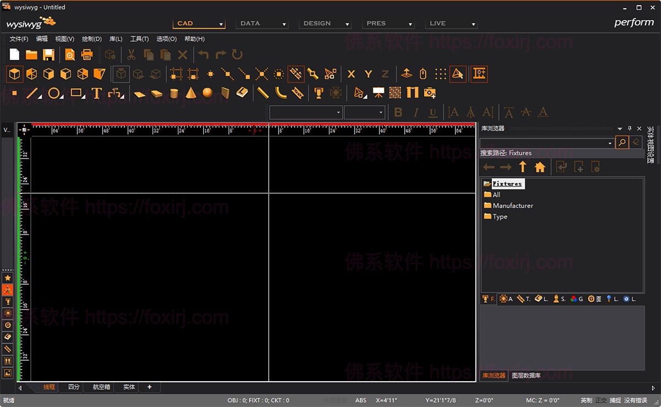Open the Manufacturer folder

click(512, 205)
